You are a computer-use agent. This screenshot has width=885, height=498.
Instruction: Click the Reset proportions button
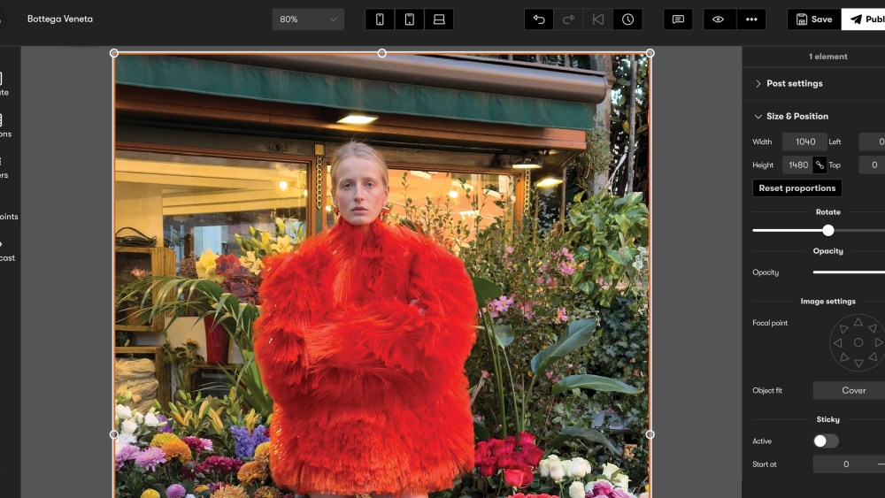coord(796,188)
